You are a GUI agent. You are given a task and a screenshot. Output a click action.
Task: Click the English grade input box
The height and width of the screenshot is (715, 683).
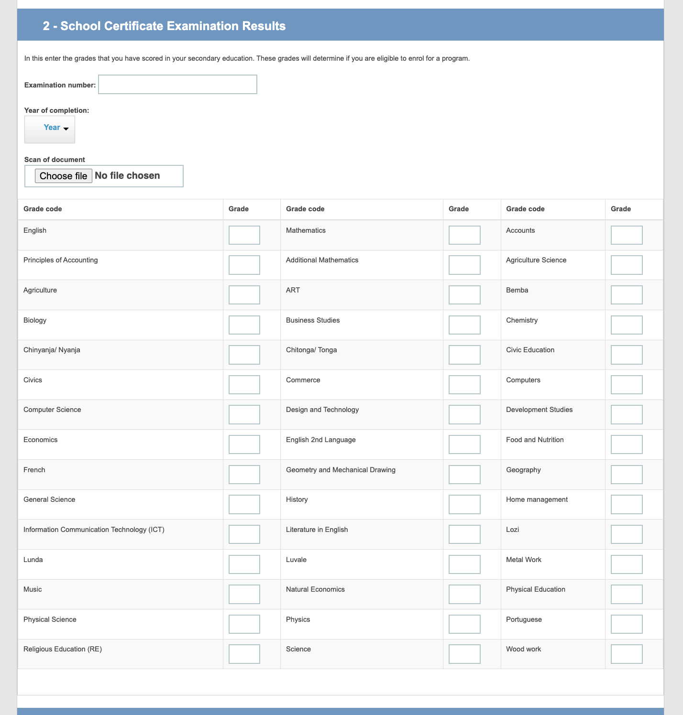[244, 235]
